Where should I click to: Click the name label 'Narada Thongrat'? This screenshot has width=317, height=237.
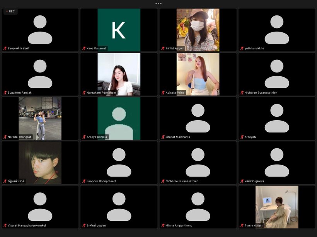pyautogui.click(x=19, y=137)
